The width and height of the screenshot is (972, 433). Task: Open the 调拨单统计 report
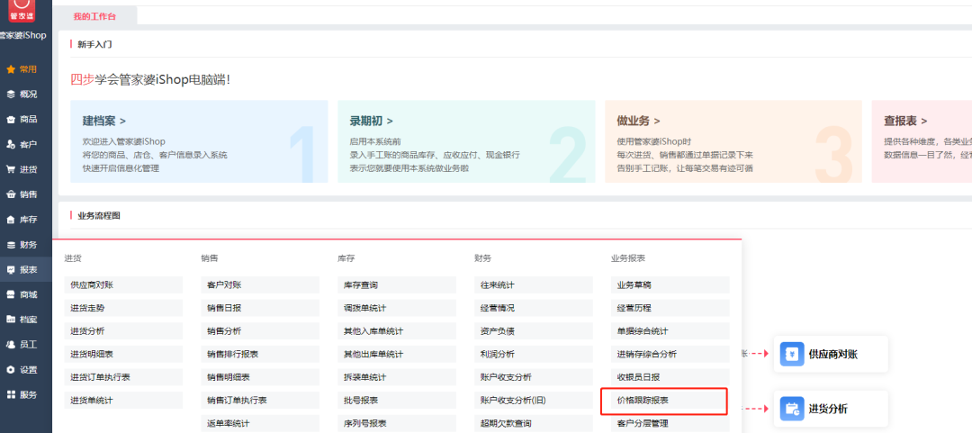coord(397,308)
